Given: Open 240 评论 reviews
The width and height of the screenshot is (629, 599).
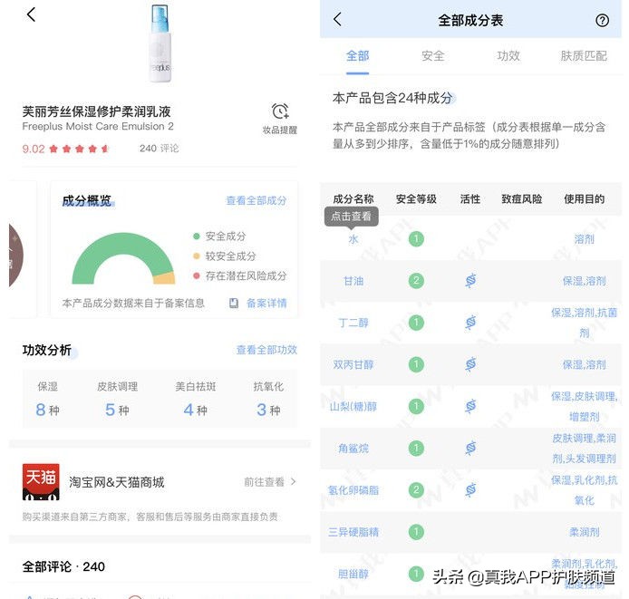Looking at the screenshot, I should click(159, 149).
